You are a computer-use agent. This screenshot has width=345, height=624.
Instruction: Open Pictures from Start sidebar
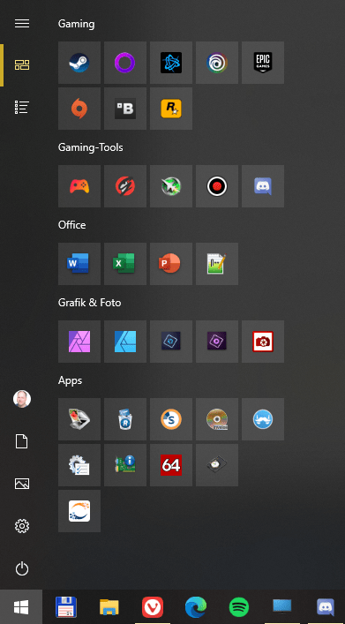(22, 484)
